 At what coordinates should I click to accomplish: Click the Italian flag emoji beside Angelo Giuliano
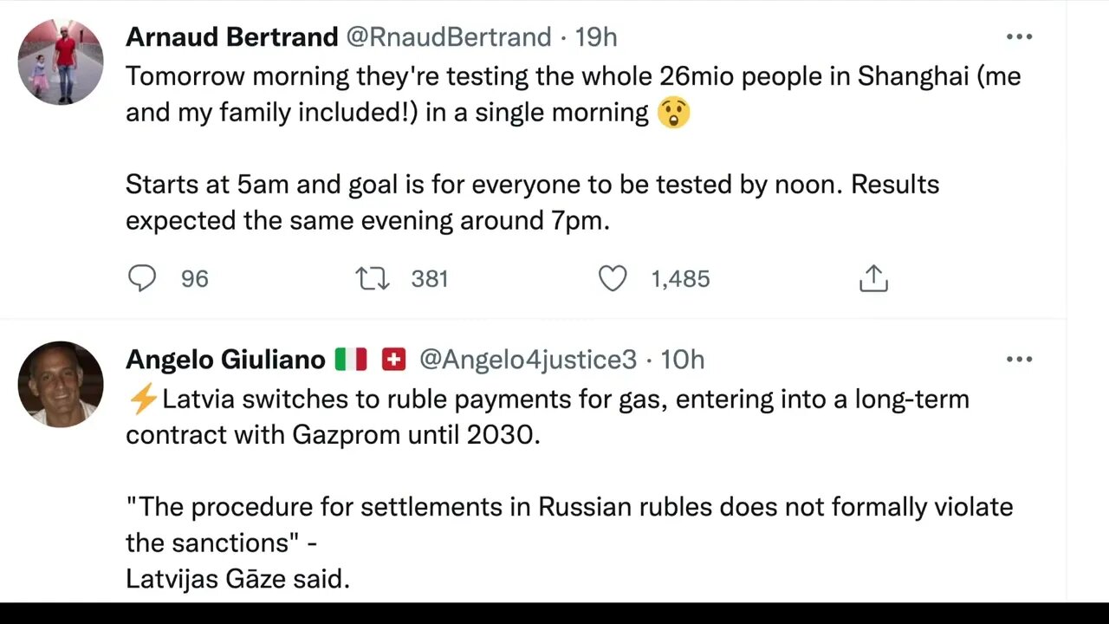(x=351, y=359)
